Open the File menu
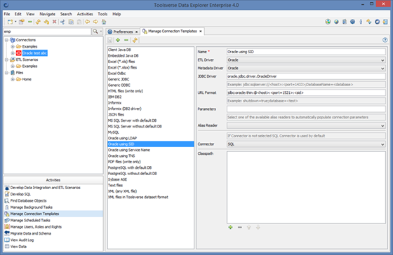Viewport: 393px width, 255px height. point(7,14)
